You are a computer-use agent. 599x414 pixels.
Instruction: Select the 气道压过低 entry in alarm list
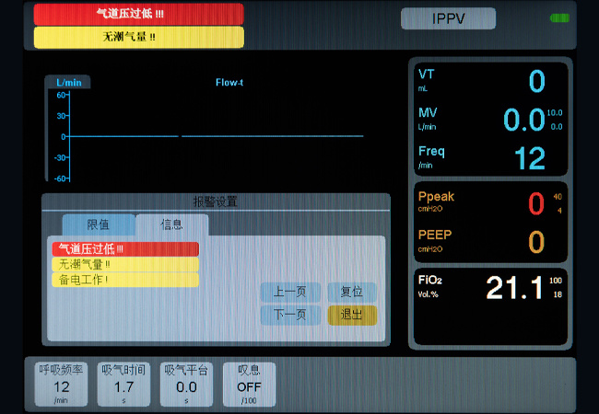click(x=125, y=249)
